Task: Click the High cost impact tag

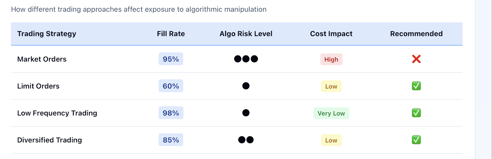Action: pyautogui.click(x=331, y=59)
